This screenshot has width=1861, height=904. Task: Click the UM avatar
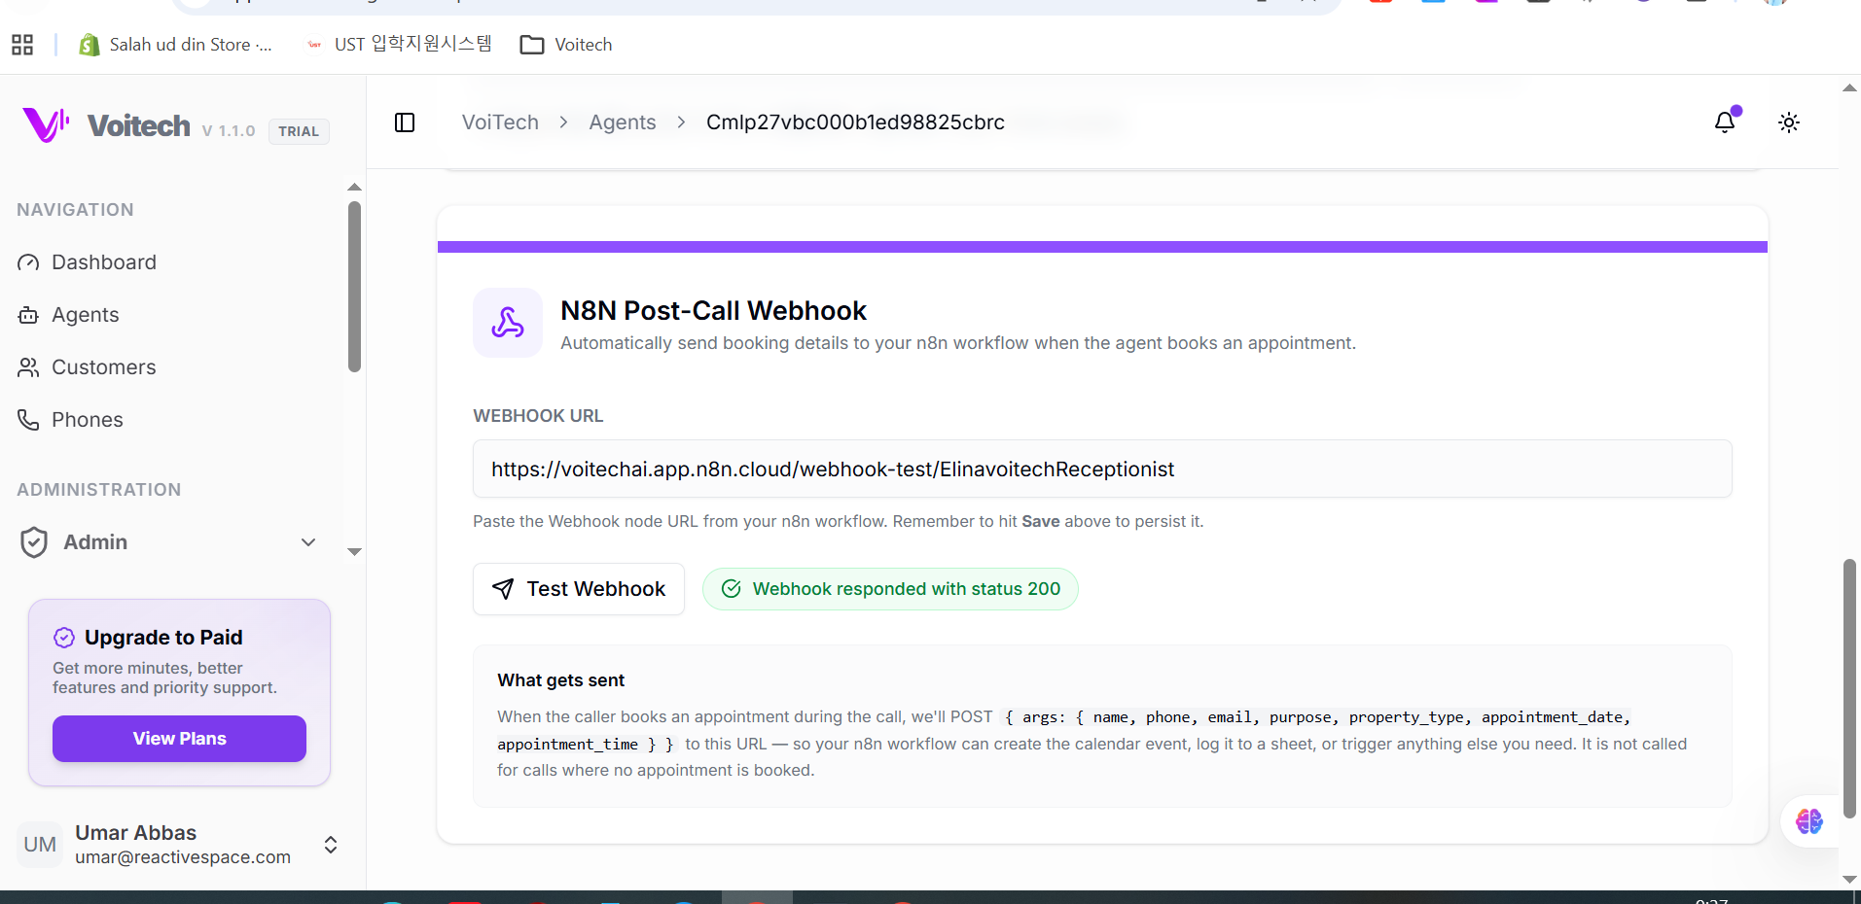coord(40,845)
